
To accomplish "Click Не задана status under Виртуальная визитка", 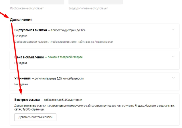I will point(21,36).
